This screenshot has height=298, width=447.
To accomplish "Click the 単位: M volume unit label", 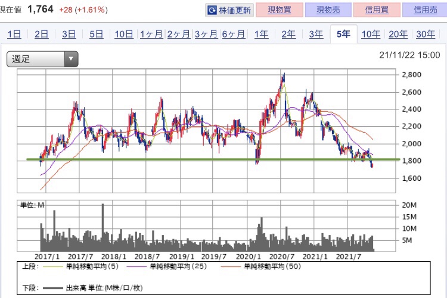I will pyautogui.click(x=32, y=205).
